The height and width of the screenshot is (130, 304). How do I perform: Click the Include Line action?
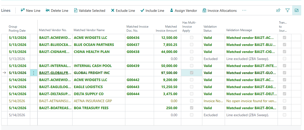click(153, 11)
